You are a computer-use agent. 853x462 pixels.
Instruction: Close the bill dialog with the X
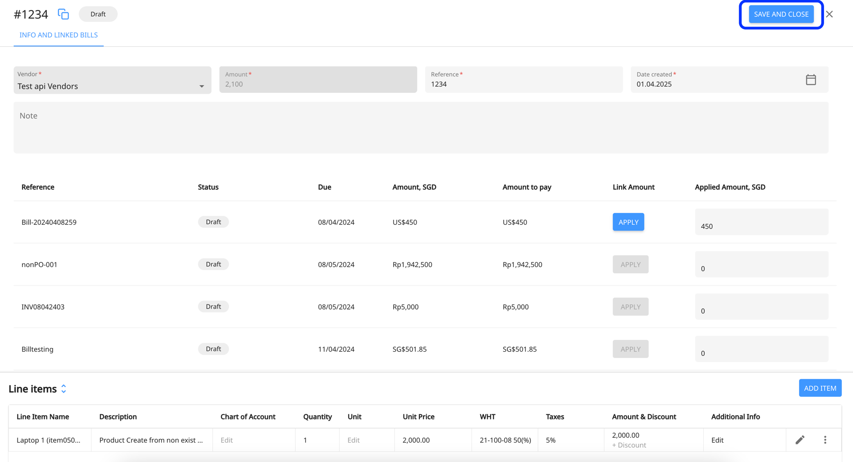[x=829, y=14]
